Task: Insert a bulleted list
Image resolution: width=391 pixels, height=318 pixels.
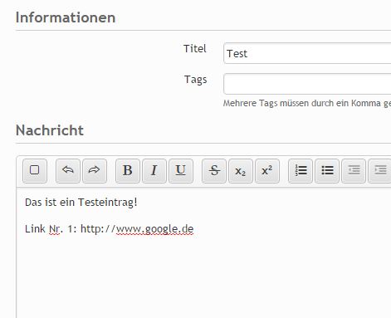Action: (x=327, y=171)
